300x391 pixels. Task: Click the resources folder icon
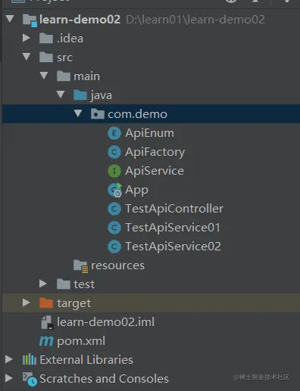pyautogui.click(x=80, y=266)
